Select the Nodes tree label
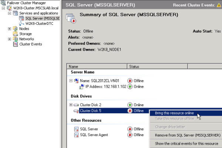The height and width of the screenshot is (148, 222). pyautogui.click(x=24, y=28)
